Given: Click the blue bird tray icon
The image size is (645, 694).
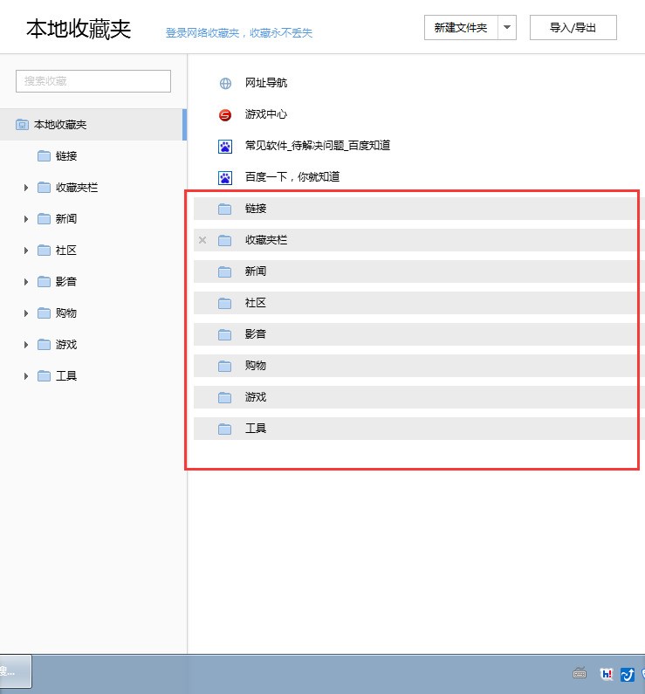Looking at the screenshot, I should pos(628,674).
